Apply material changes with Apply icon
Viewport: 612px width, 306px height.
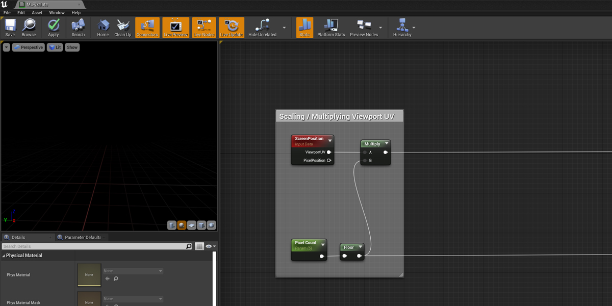click(54, 28)
